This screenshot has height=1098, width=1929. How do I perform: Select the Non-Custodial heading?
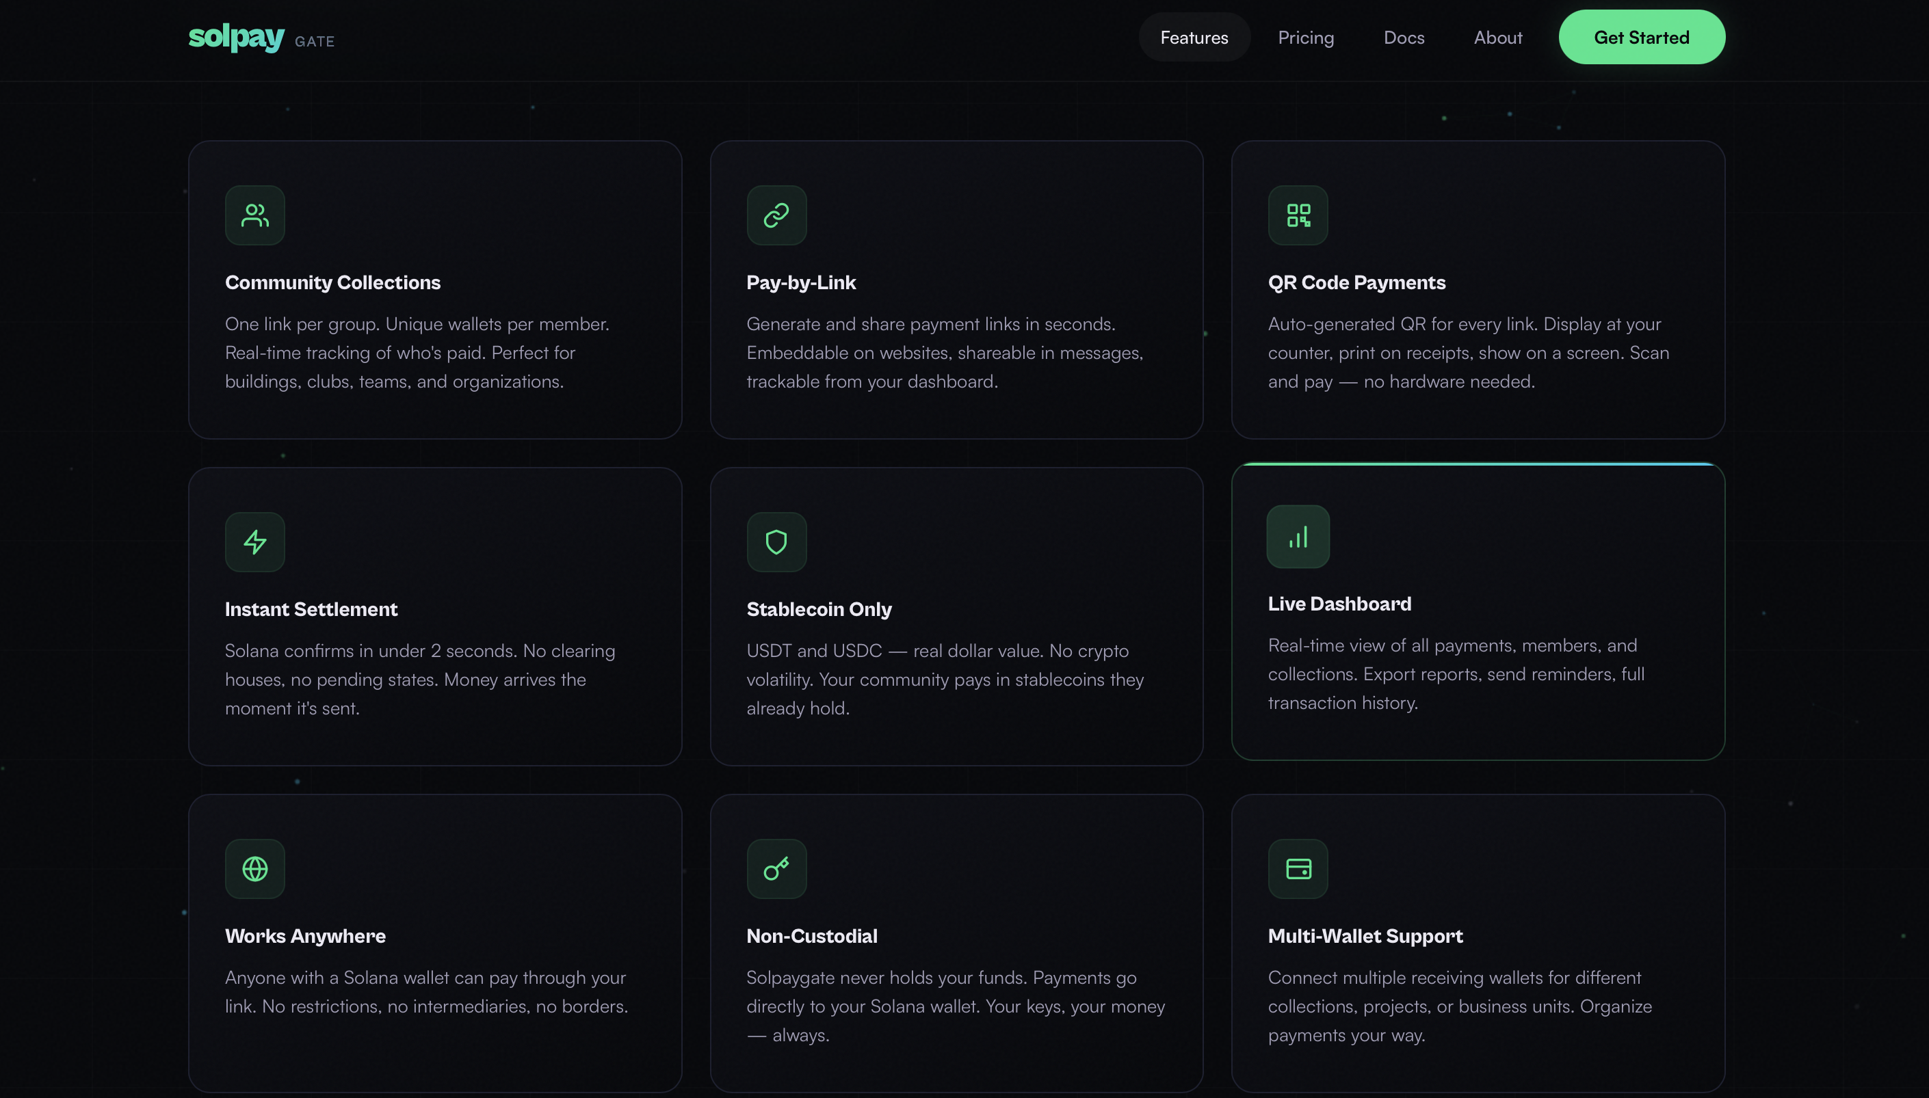[x=812, y=936]
